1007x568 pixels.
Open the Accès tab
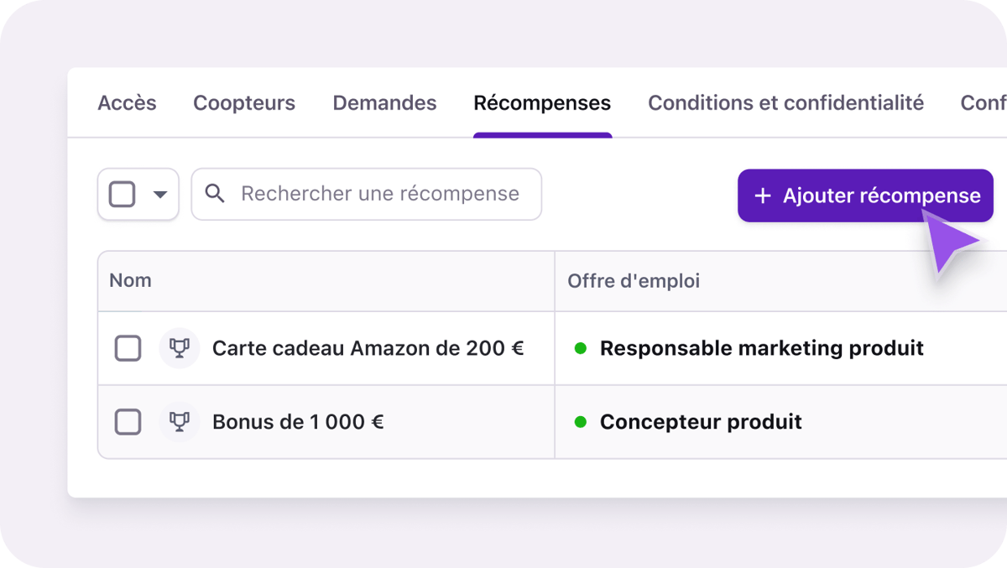pos(127,103)
